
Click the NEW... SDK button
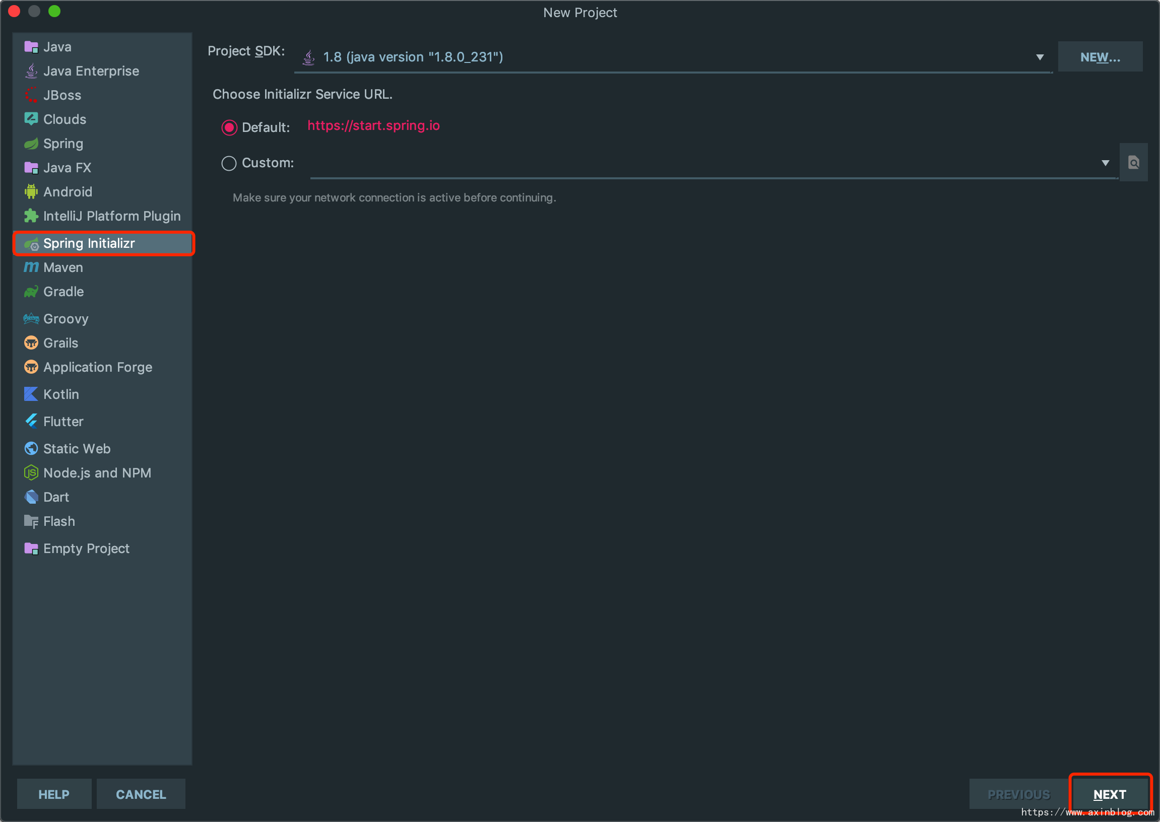coord(1100,57)
